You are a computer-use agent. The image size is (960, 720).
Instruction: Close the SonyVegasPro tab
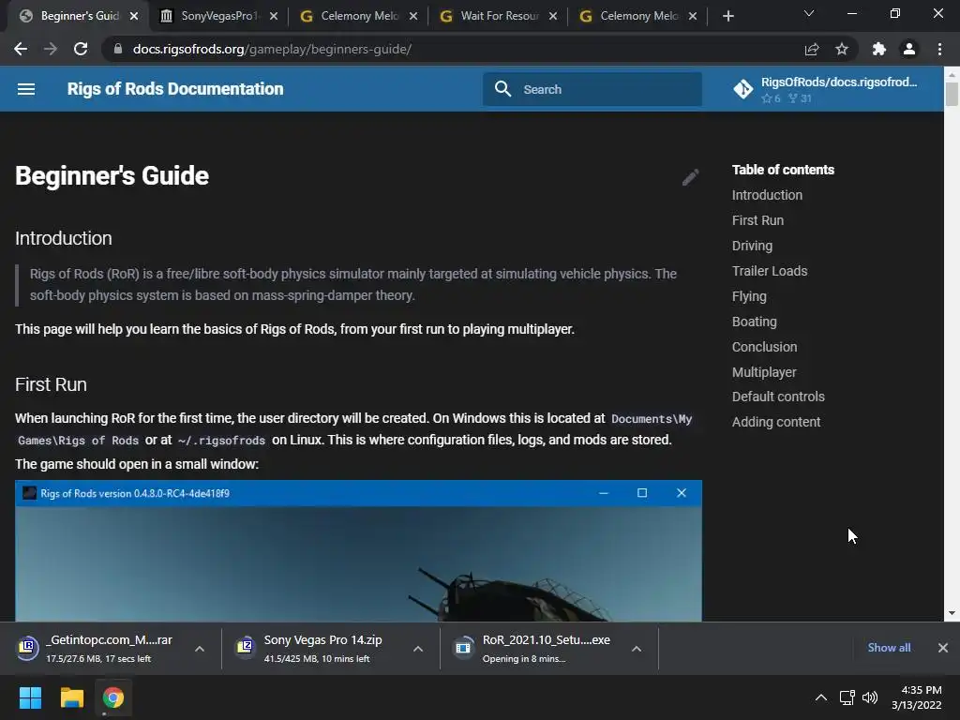coord(274,17)
